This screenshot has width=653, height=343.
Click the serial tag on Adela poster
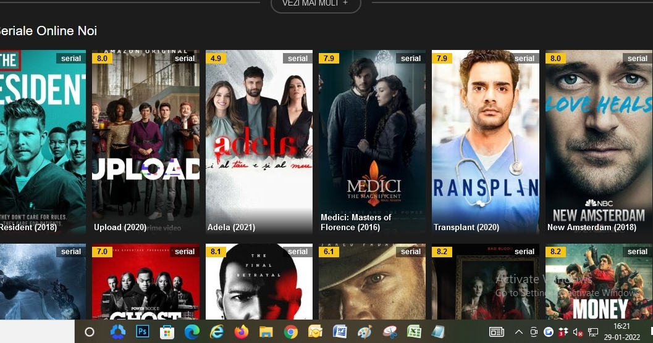coord(298,58)
